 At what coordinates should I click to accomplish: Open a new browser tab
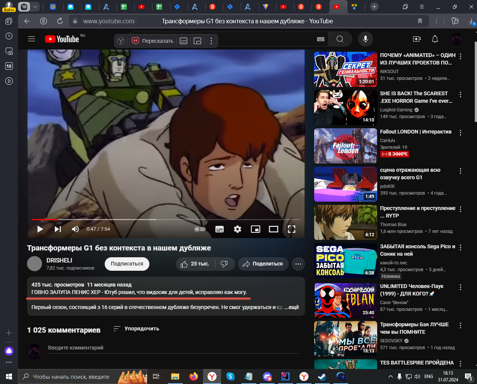coord(374,7)
